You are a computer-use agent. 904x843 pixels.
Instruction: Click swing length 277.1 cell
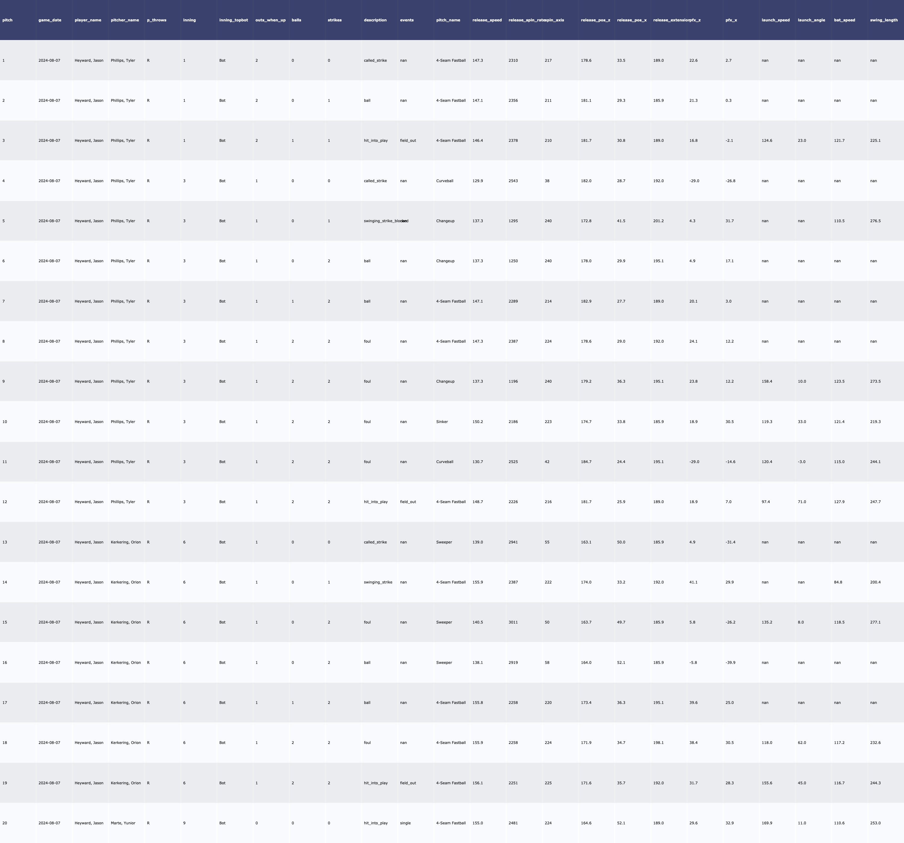pos(875,622)
